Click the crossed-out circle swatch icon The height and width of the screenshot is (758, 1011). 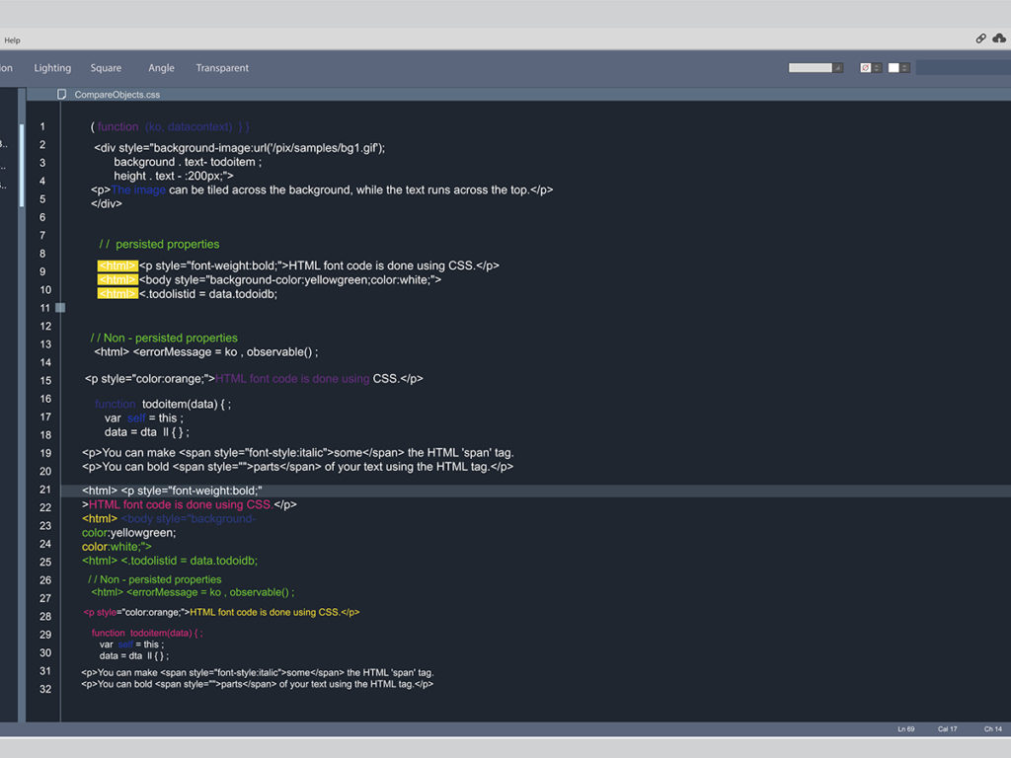pyautogui.click(x=866, y=68)
